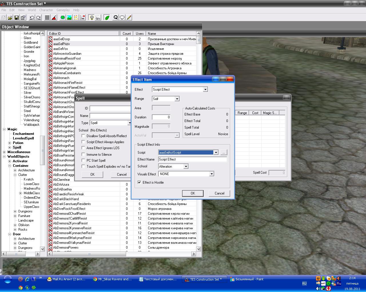Collapse the Magic tree node
This screenshot has width=366, height=292.
pos(4,129)
